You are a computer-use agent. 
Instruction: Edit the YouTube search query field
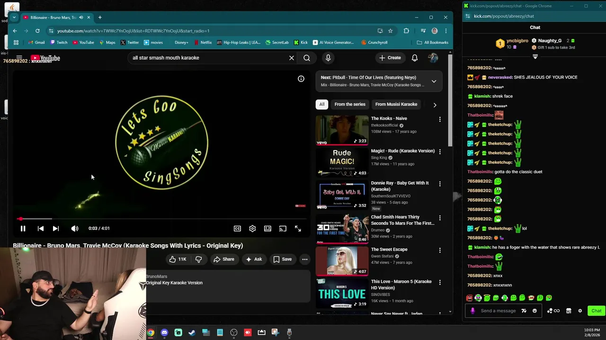coord(208,58)
